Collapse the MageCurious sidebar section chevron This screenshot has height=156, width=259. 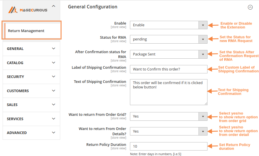click(x=53, y=6)
